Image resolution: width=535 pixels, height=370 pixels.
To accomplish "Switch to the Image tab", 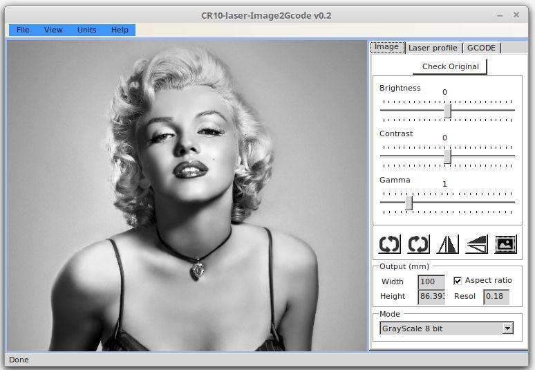I will pyautogui.click(x=387, y=47).
